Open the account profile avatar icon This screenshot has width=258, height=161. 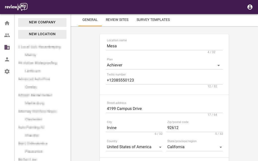pyautogui.click(x=250, y=7)
